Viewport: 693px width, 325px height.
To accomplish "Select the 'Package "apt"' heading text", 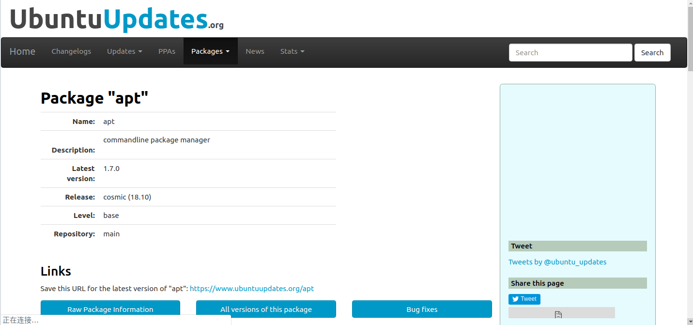I will point(94,98).
